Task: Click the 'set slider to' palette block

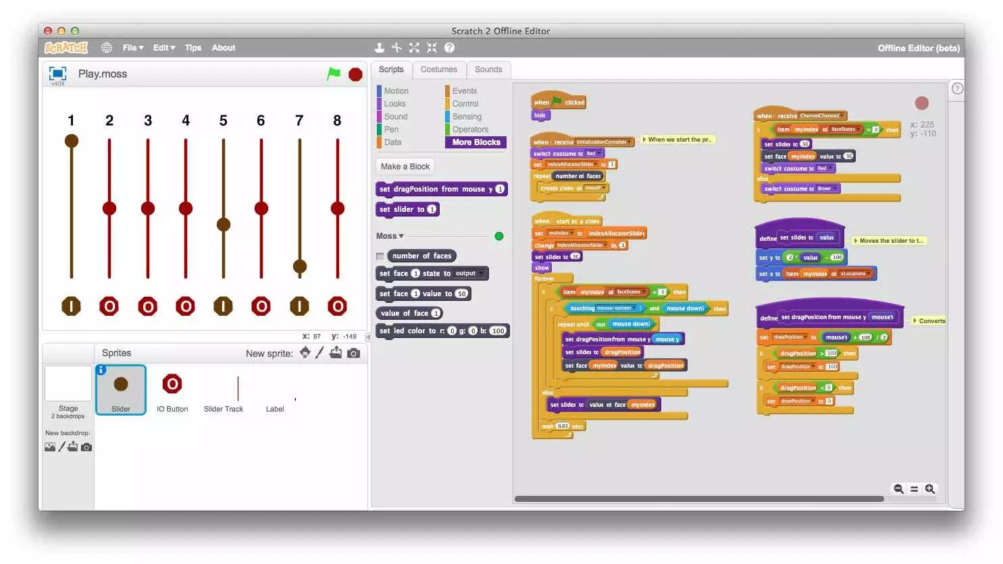Action: (x=408, y=209)
